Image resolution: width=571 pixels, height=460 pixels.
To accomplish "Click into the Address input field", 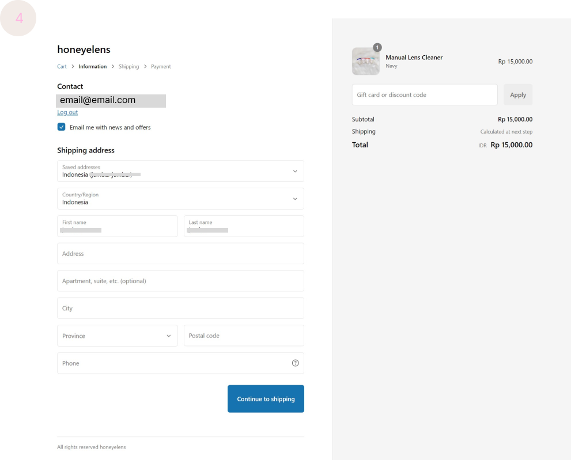I will 180,253.
